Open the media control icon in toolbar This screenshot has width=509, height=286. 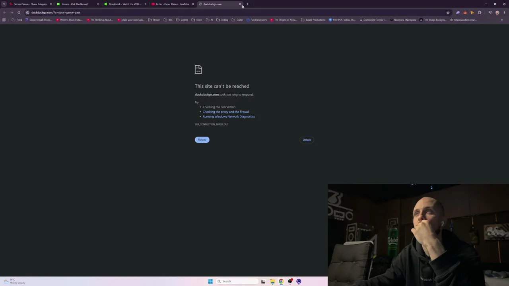490,12
